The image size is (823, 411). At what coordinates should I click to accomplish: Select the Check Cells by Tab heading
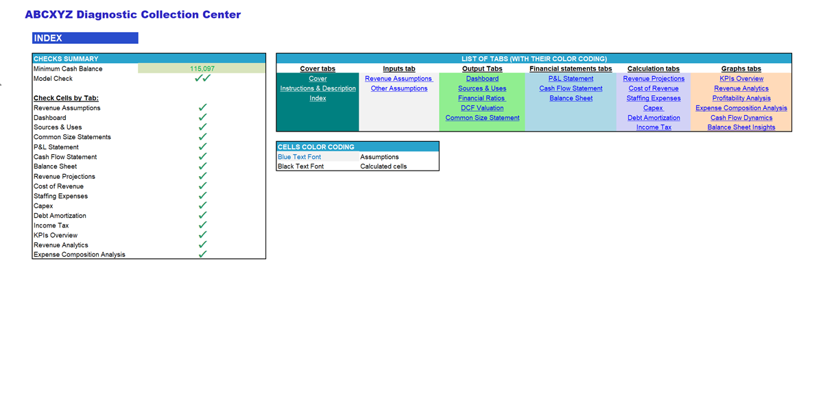pyautogui.click(x=66, y=98)
